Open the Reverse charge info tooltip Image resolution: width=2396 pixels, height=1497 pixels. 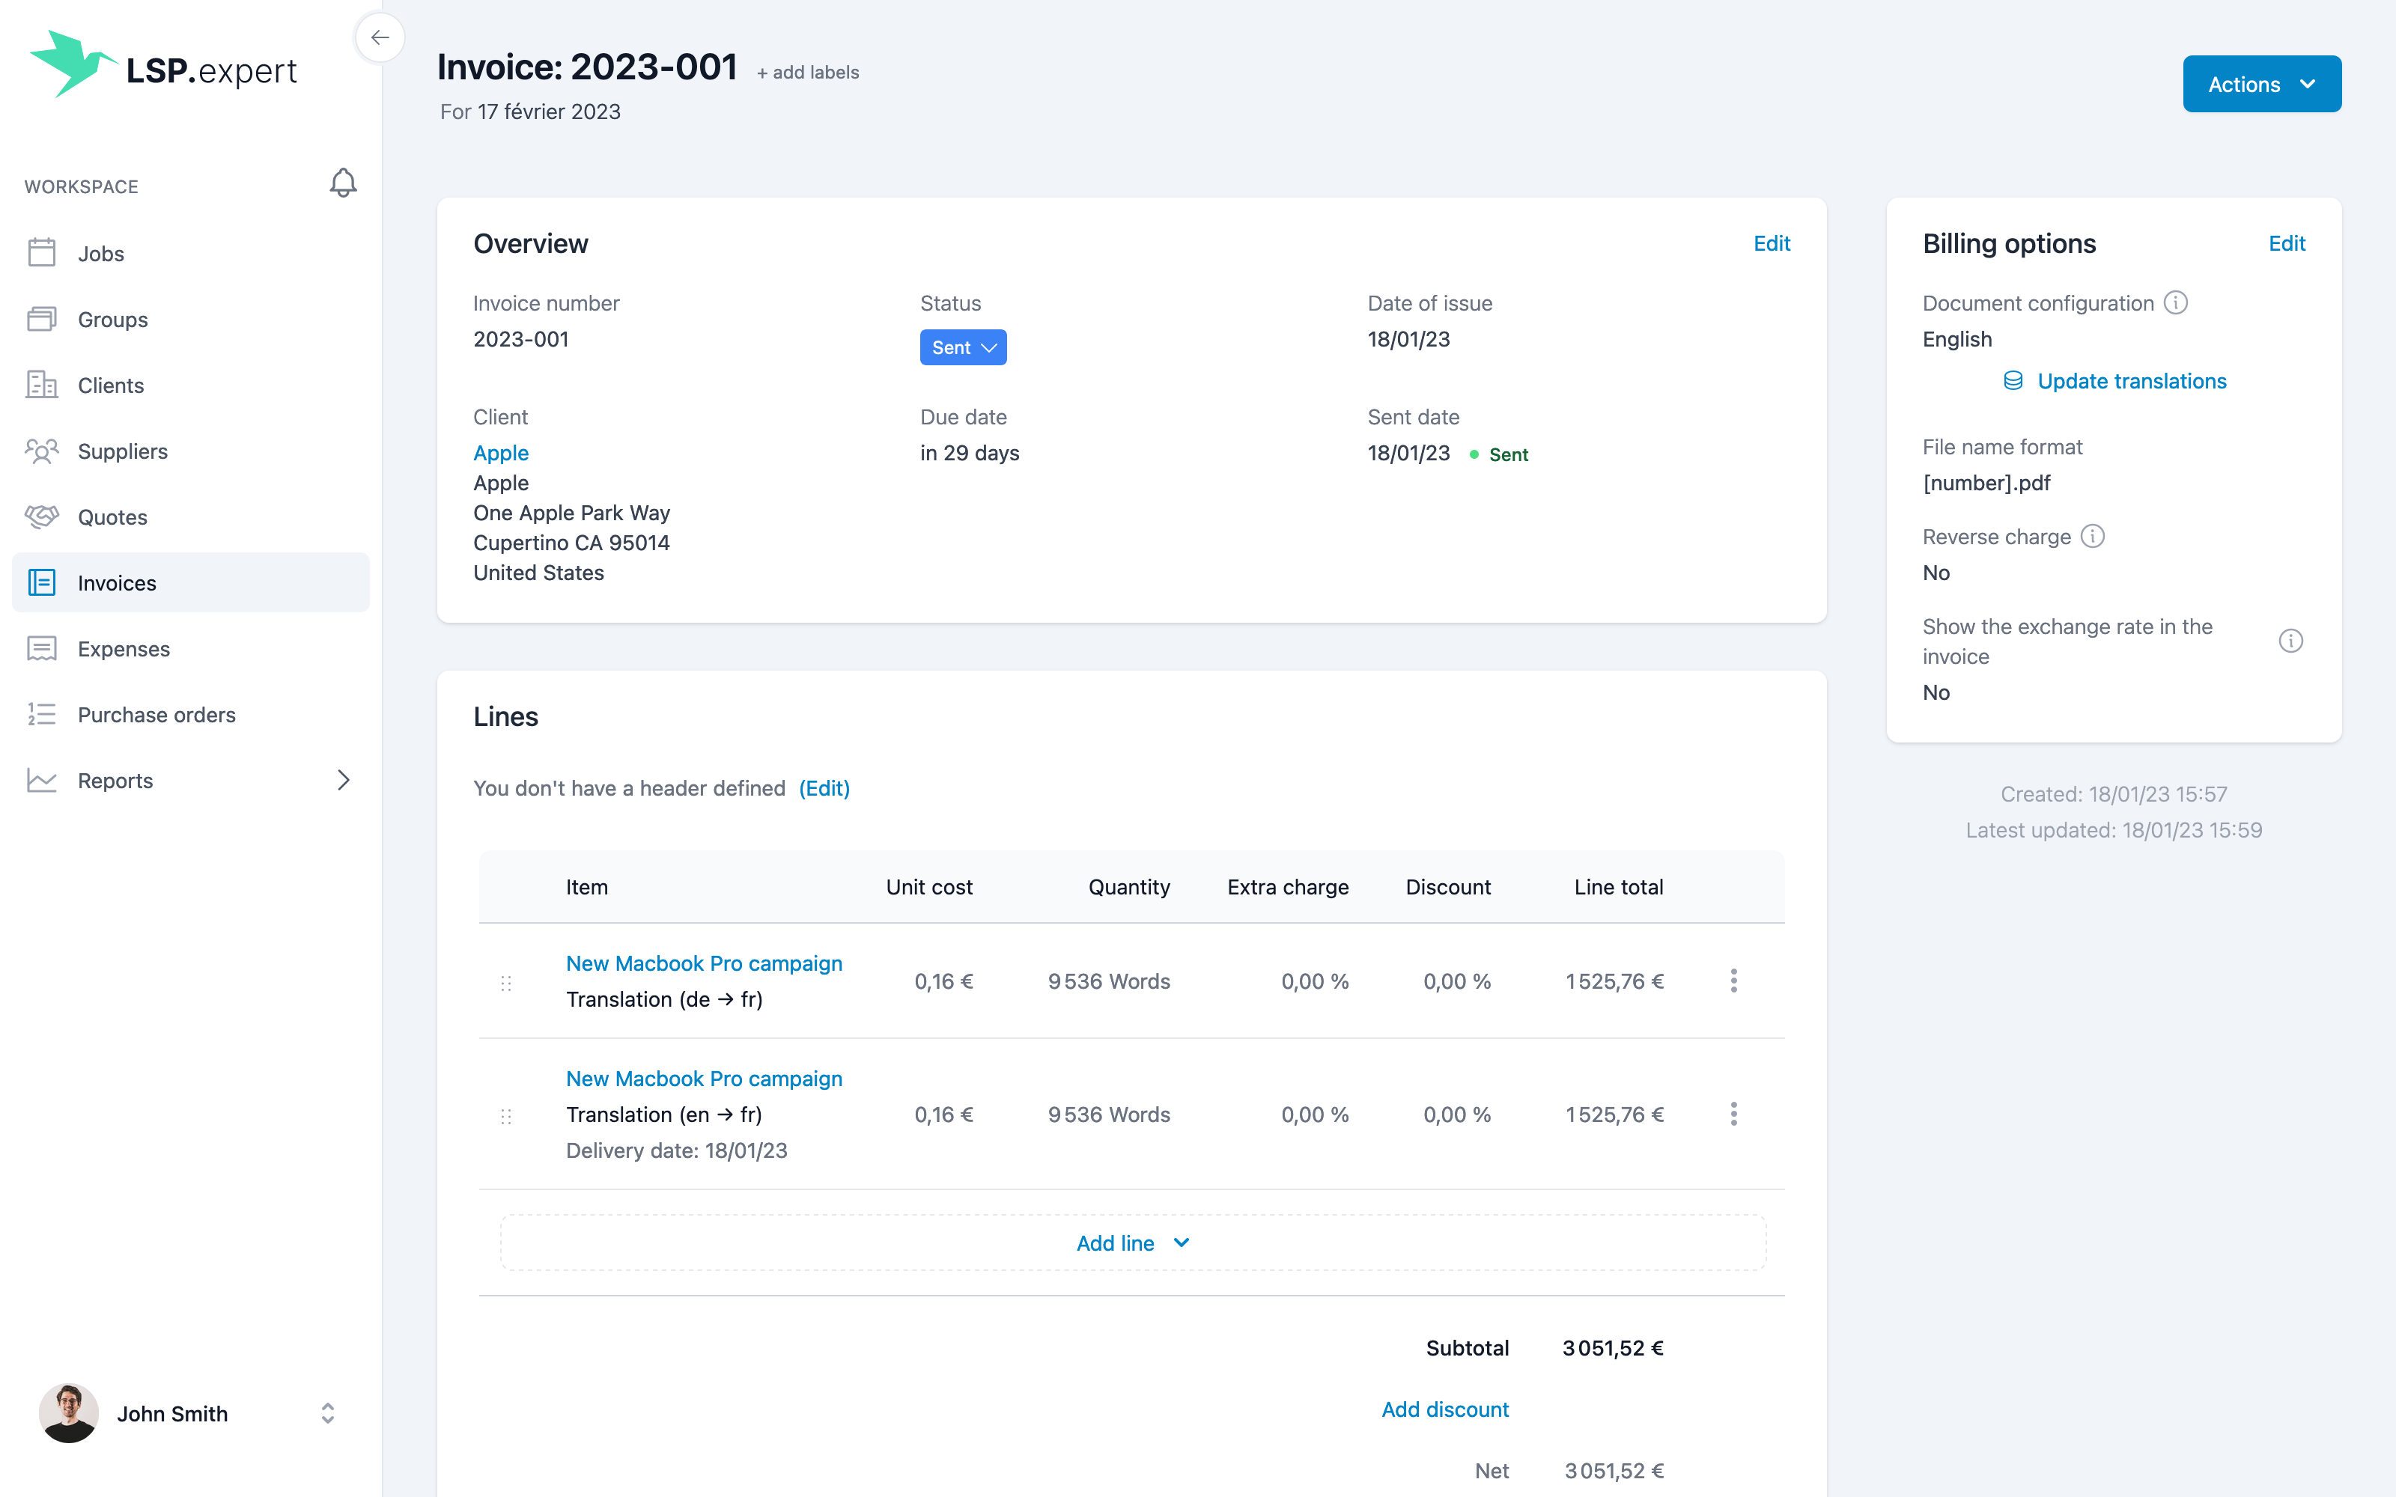2093,536
